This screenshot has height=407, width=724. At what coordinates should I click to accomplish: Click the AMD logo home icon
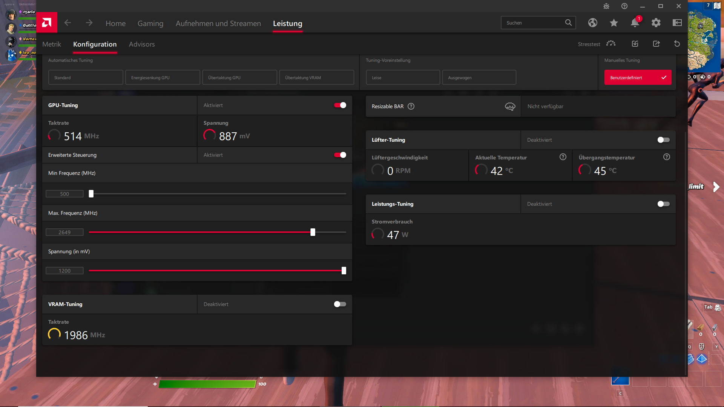[47, 23]
